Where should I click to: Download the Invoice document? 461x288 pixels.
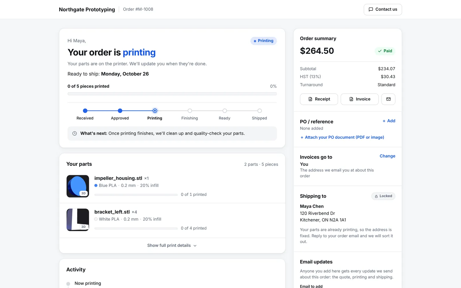[360, 99]
